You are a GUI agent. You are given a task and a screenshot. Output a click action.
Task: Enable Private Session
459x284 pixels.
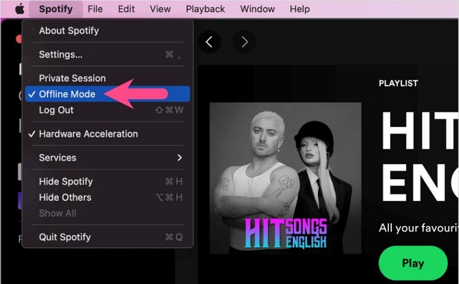click(x=72, y=78)
